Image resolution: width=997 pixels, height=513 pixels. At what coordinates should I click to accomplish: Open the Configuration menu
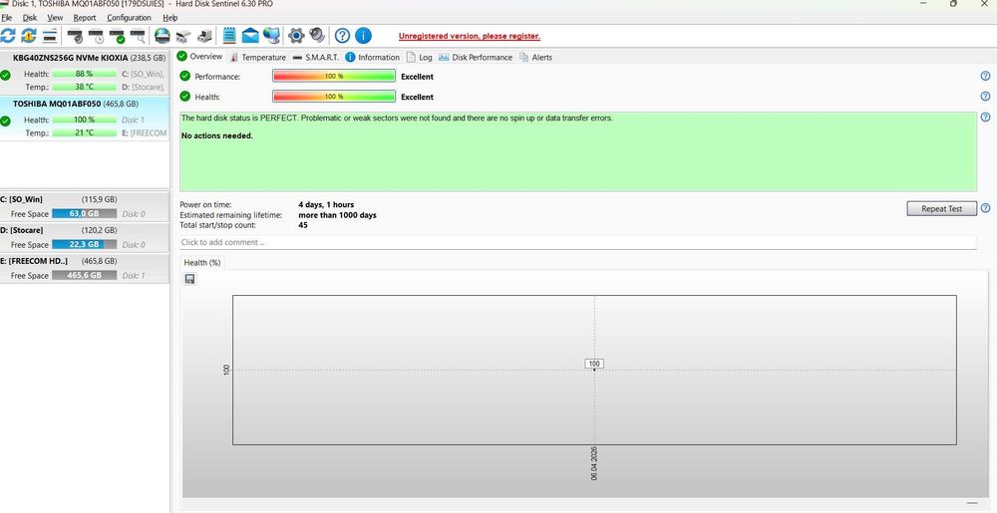129,18
